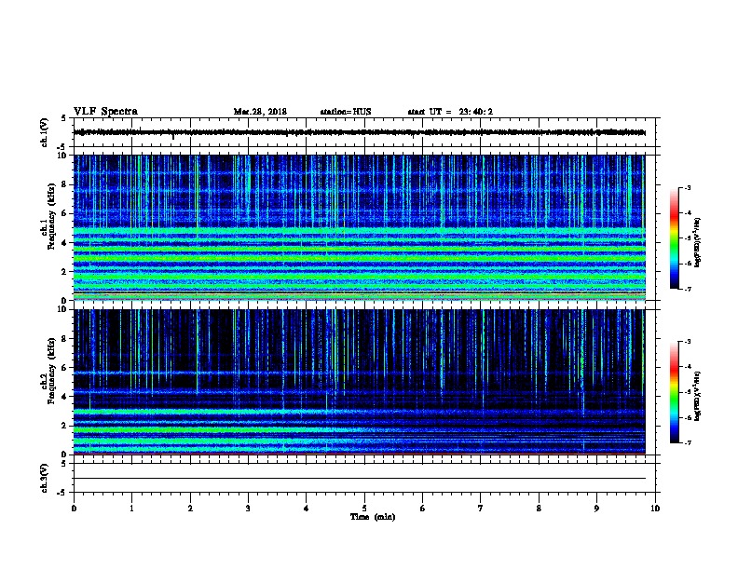Click the '3' tick on Time axis

248,509
